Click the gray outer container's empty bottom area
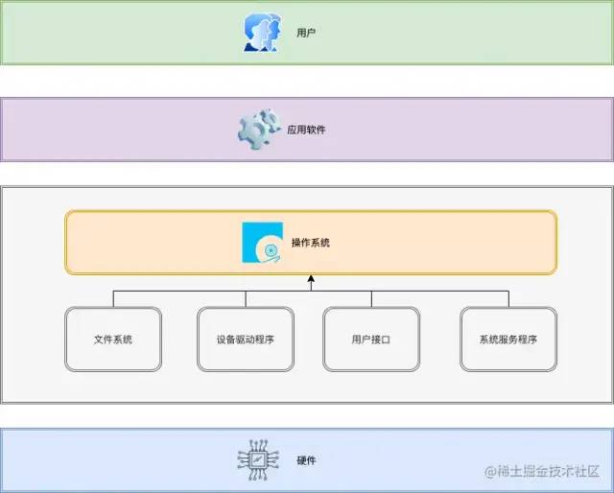The height and width of the screenshot is (493, 614). [307, 387]
